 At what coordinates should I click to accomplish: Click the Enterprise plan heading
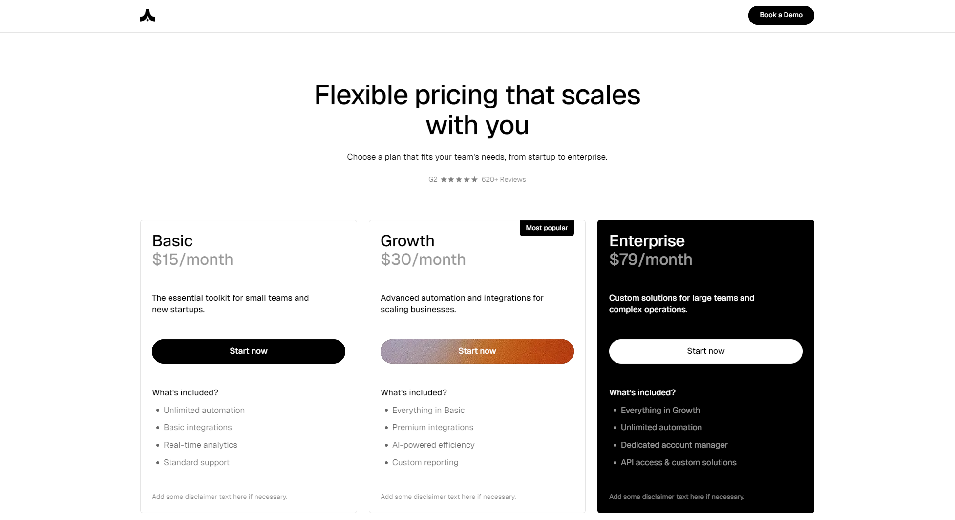point(647,241)
